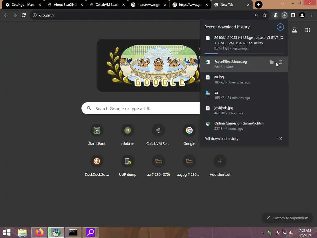Viewport: 317px width, 238px height.
Task: Open ForceEffectMode.reg with external icon
Action: point(280,62)
